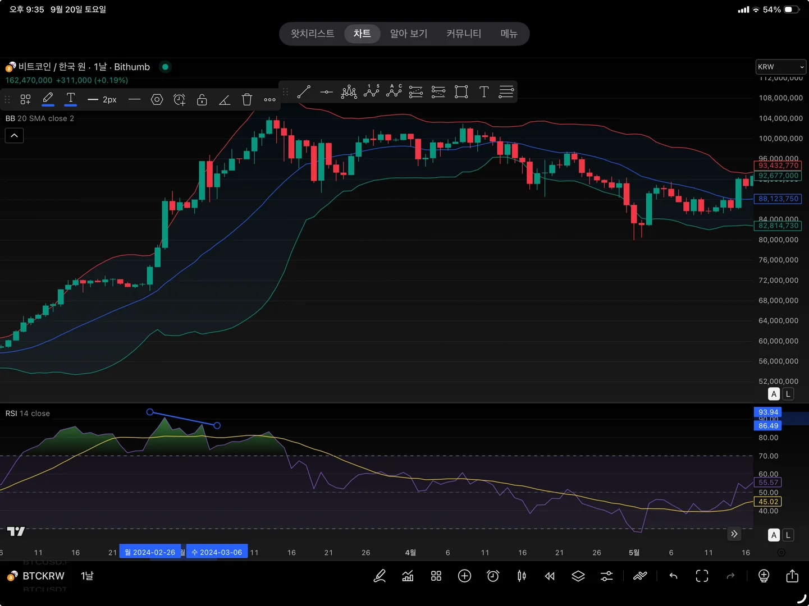The image size is (809, 606).
Task: Start bar replay with rewind icon
Action: click(x=550, y=576)
